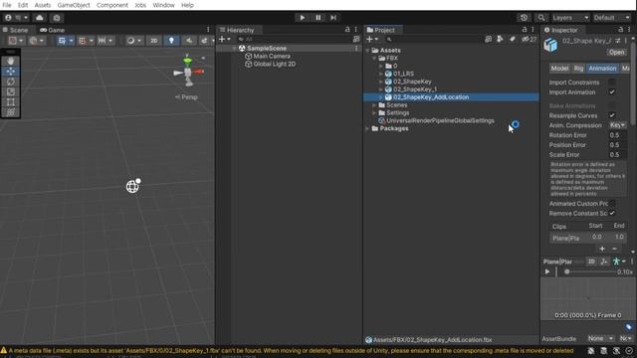Select the combined Transform tool

click(11, 112)
